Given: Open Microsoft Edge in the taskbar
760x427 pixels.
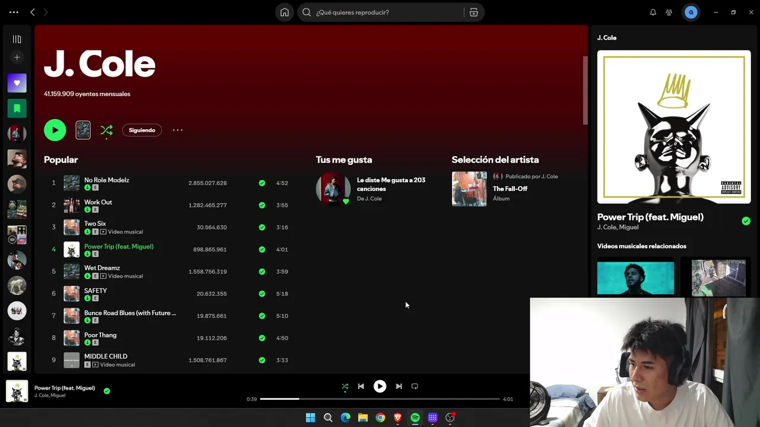Looking at the screenshot, I should pos(346,418).
